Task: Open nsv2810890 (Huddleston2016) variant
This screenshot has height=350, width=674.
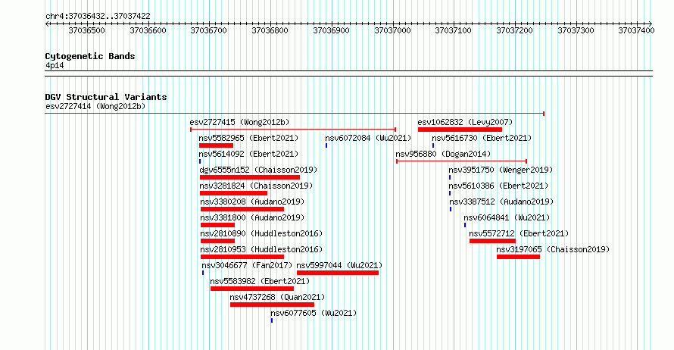Action: click(261, 233)
